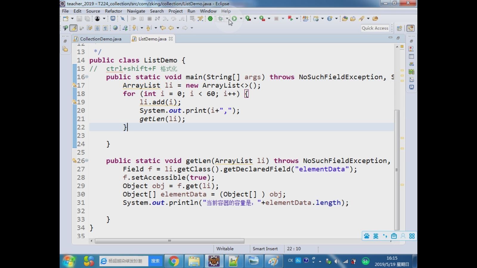Viewport: 477px width, 268px height.
Task: Click the 搜索 search button in taskbar
Action: tap(155, 261)
